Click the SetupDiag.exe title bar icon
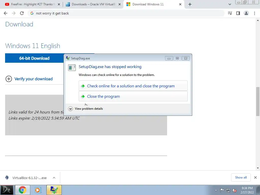The image size is (260, 195). point(68,58)
